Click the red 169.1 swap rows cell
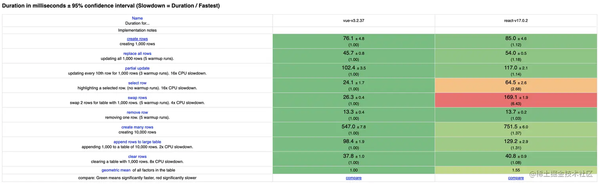This screenshot has width=599, height=184. click(x=516, y=100)
